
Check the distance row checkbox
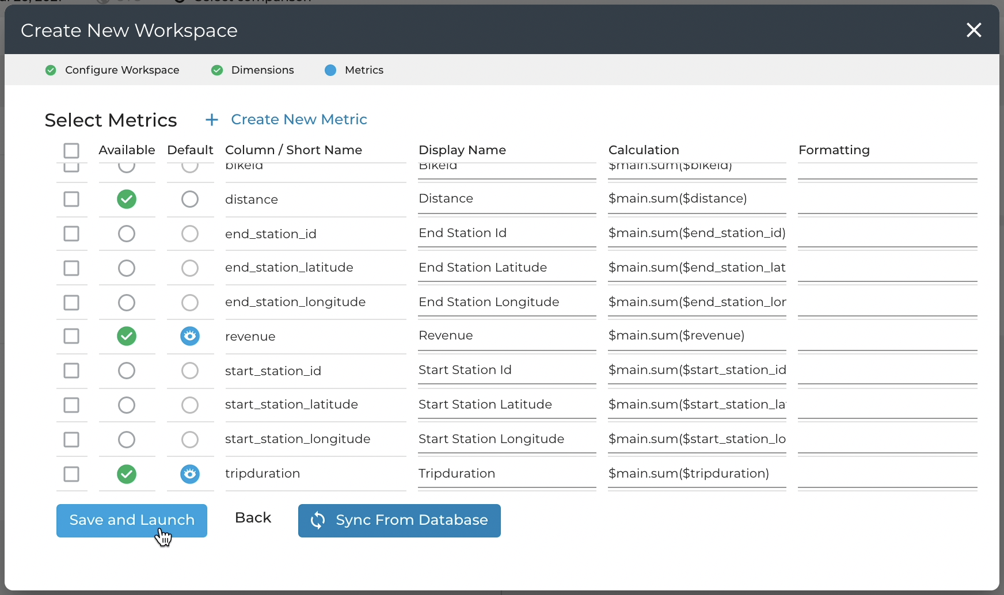pyautogui.click(x=71, y=199)
